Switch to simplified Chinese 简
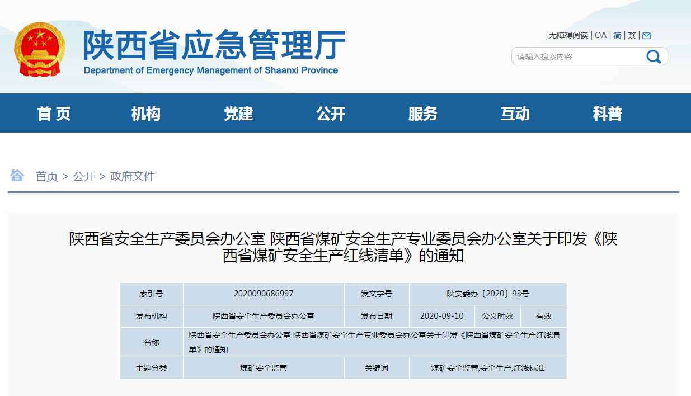Viewport: 691px width, 396px height. tap(617, 35)
